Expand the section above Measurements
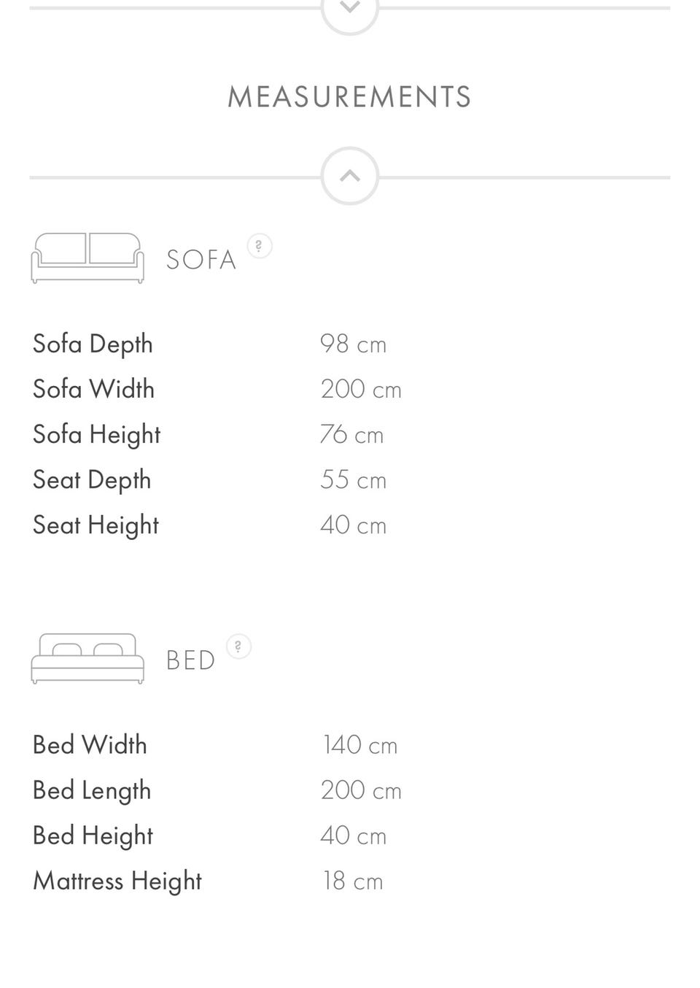The width and height of the screenshot is (700, 988). tap(350, 9)
